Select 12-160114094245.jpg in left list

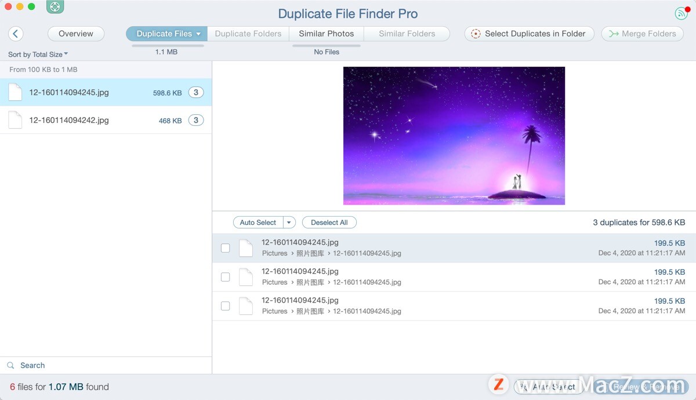[106, 92]
